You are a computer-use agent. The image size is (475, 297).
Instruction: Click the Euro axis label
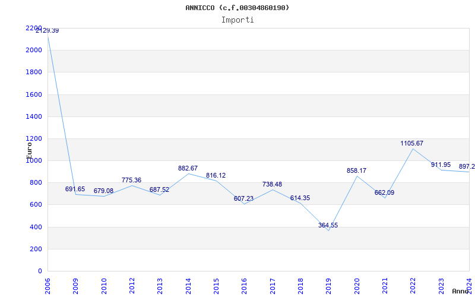pyautogui.click(x=29, y=150)
